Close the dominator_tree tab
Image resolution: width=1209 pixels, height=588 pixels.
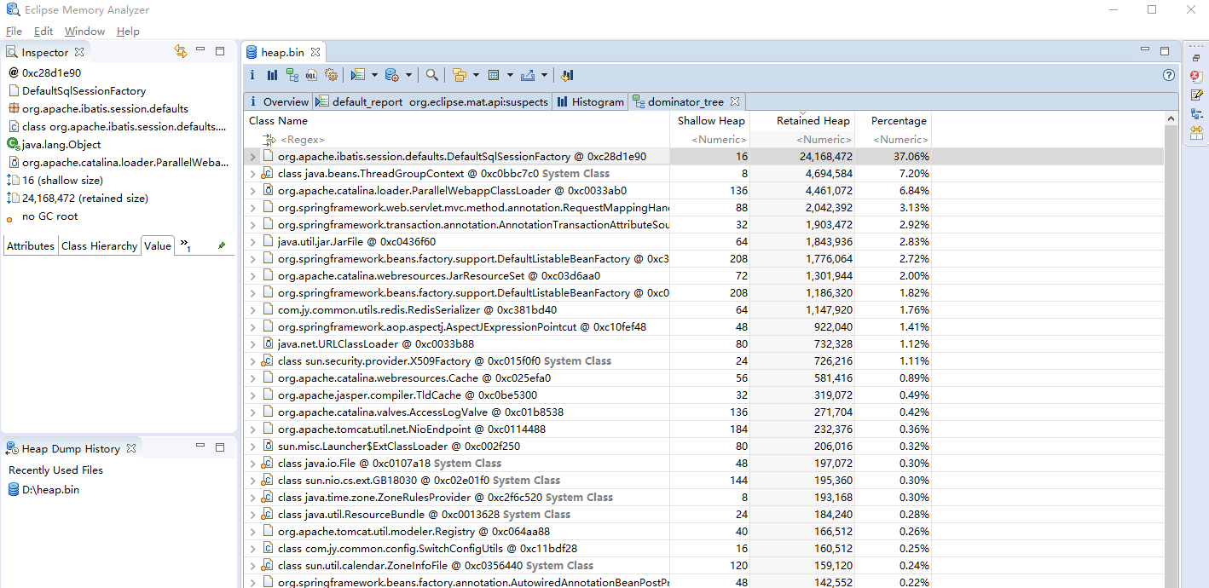pos(735,101)
